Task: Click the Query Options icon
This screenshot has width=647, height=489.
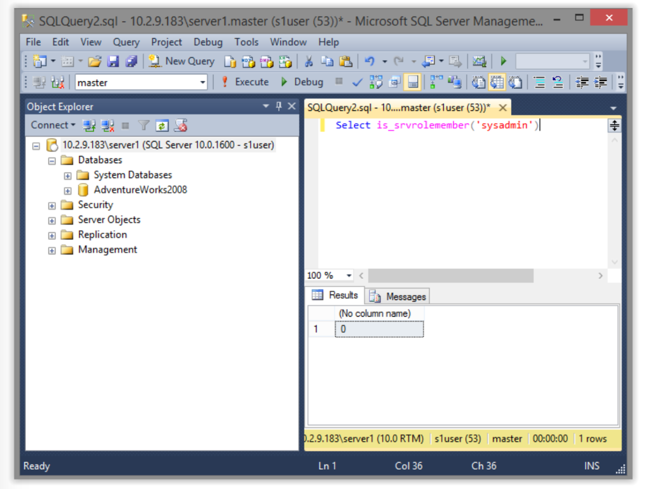Action: pyautogui.click(x=395, y=82)
